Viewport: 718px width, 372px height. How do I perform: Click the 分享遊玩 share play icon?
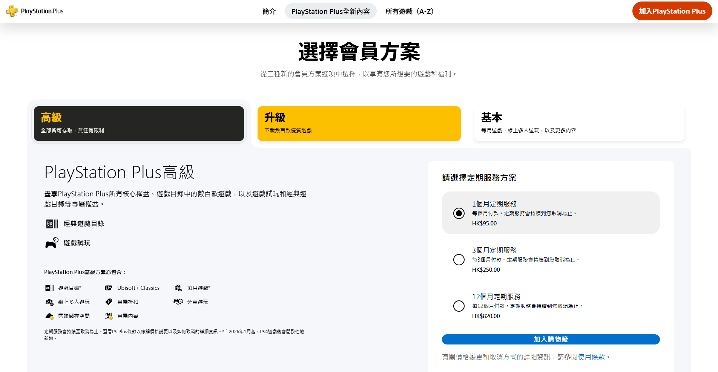click(x=178, y=302)
